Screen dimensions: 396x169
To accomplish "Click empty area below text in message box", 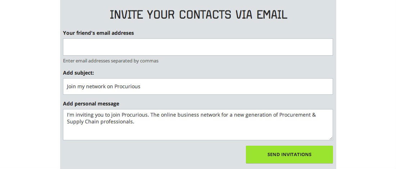I will (198, 133).
